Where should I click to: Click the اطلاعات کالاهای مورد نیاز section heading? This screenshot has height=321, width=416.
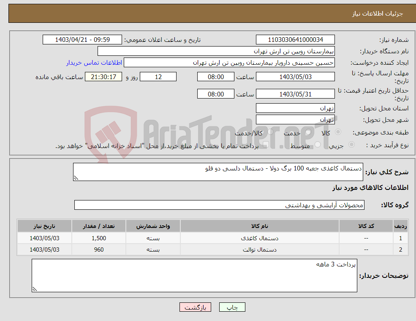370,188
